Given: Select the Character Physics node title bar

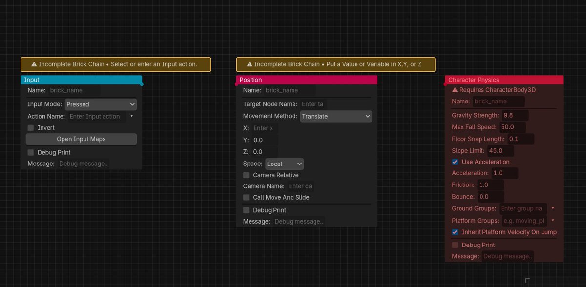Looking at the screenshot, I should (x=504, y=80).
